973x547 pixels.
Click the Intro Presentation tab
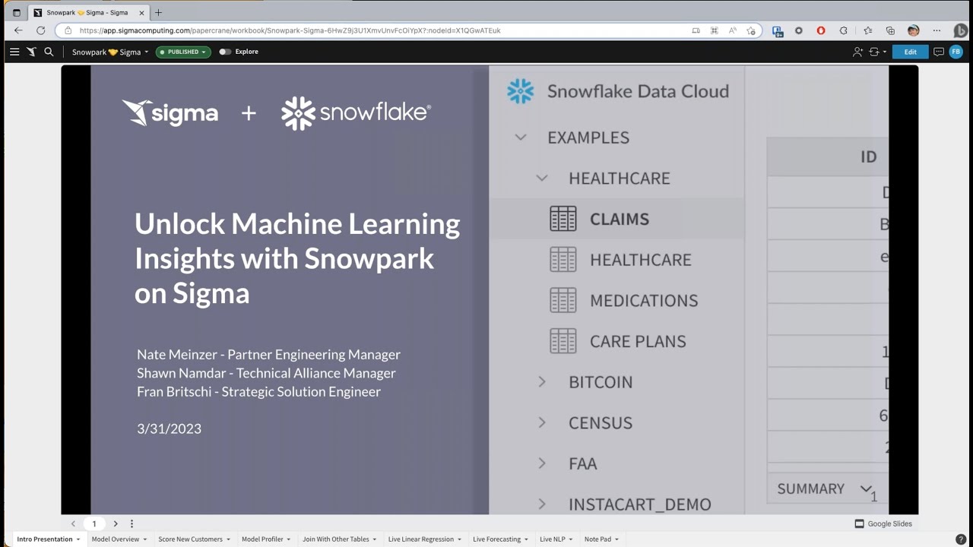[x=45, y=539]
